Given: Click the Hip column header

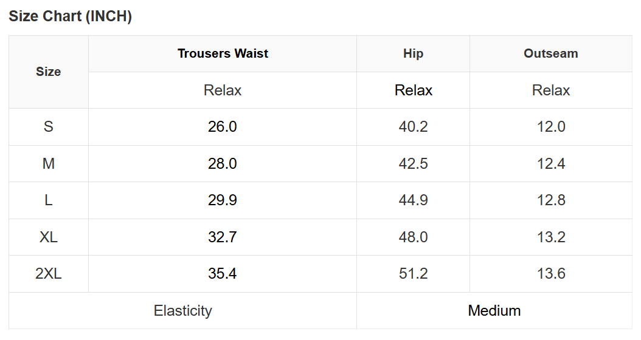Looking at the screenshot, I should (x=414, y=53).
